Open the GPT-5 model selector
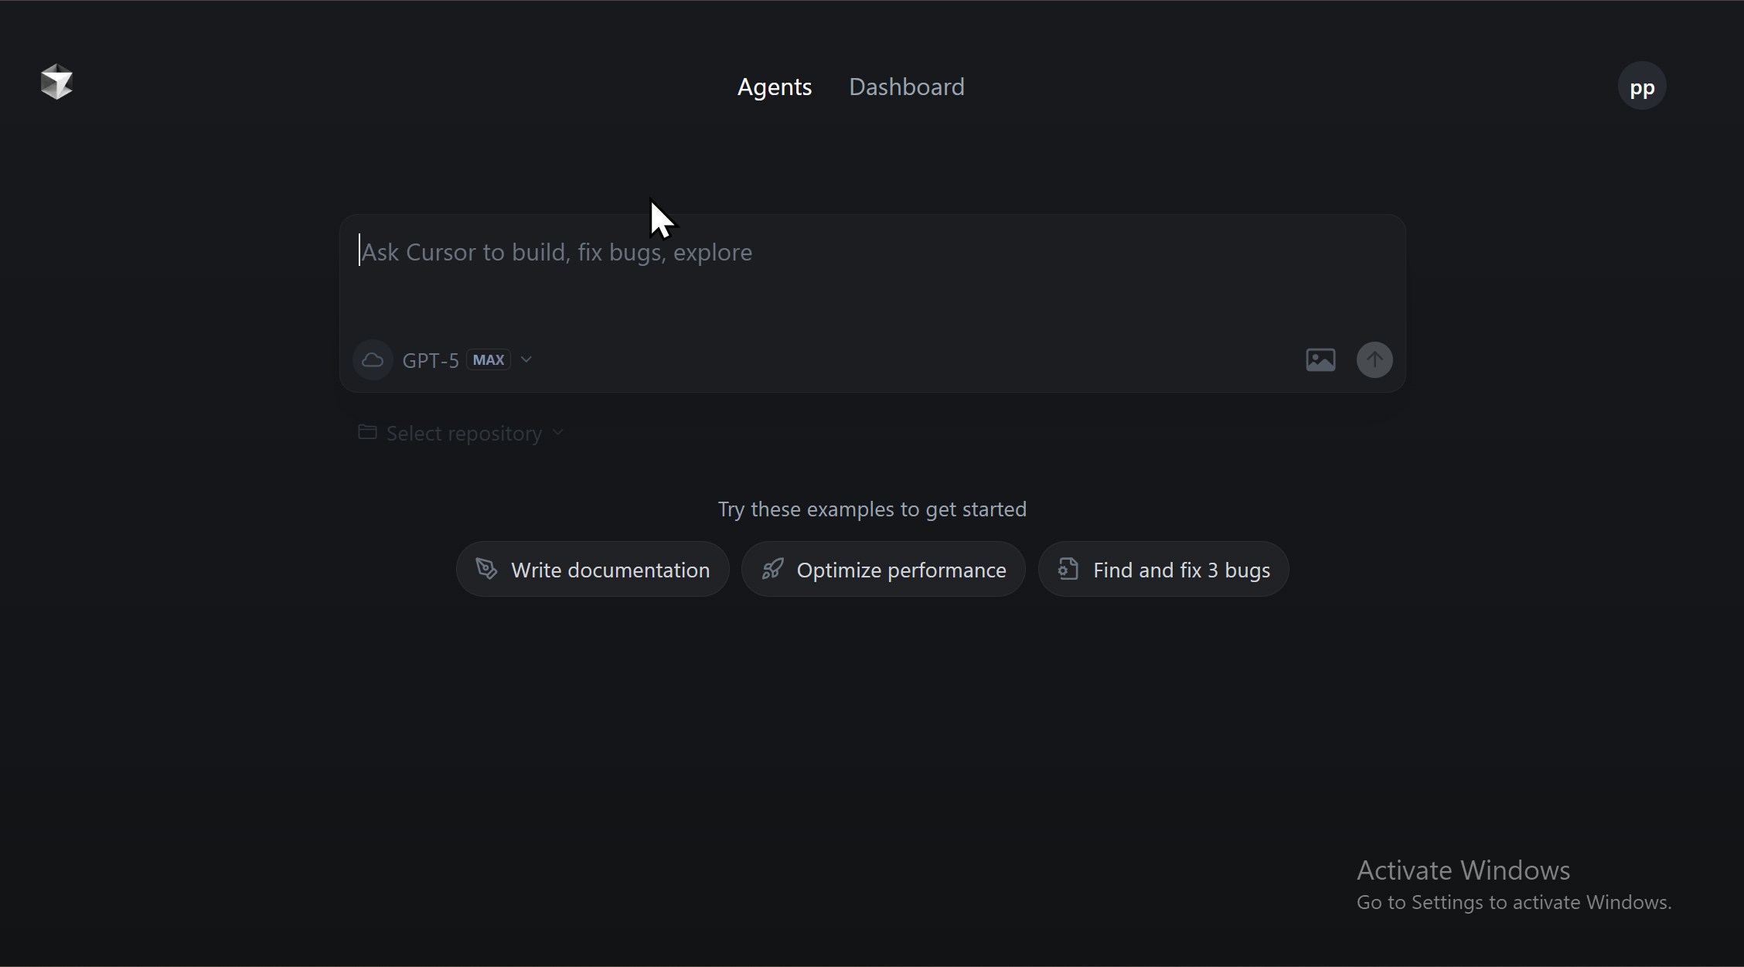Screen dimensions: 1744x967 (431, 360)
